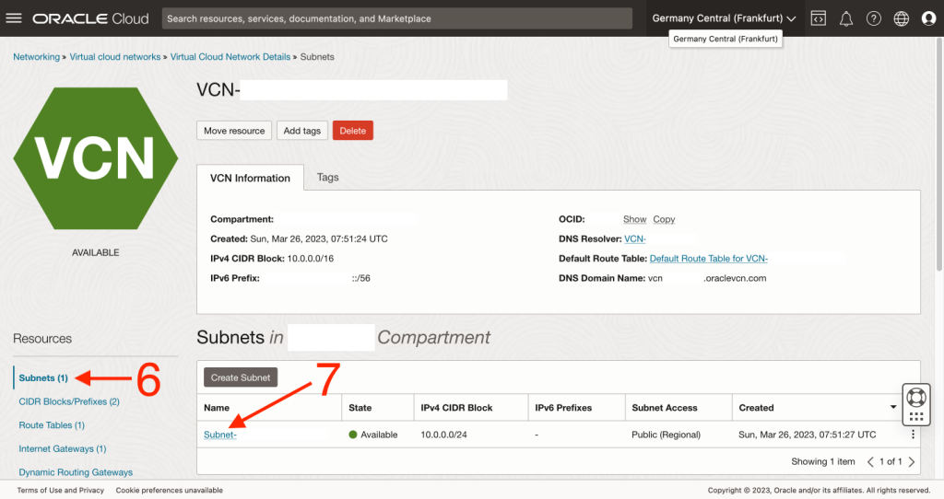Open the Cloud Shell developer tools icon

(818, 18)
